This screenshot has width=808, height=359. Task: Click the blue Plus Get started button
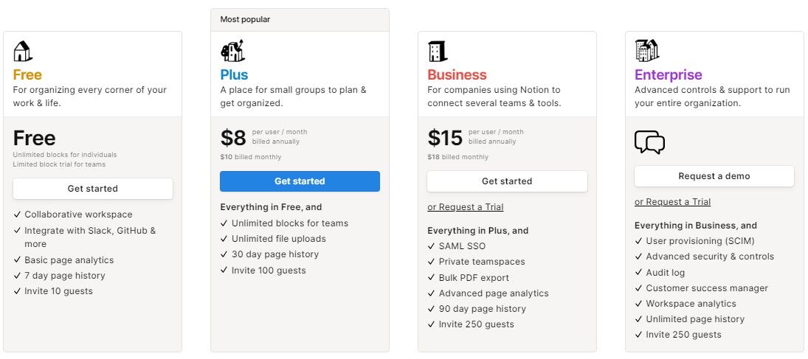coord(300,181)
